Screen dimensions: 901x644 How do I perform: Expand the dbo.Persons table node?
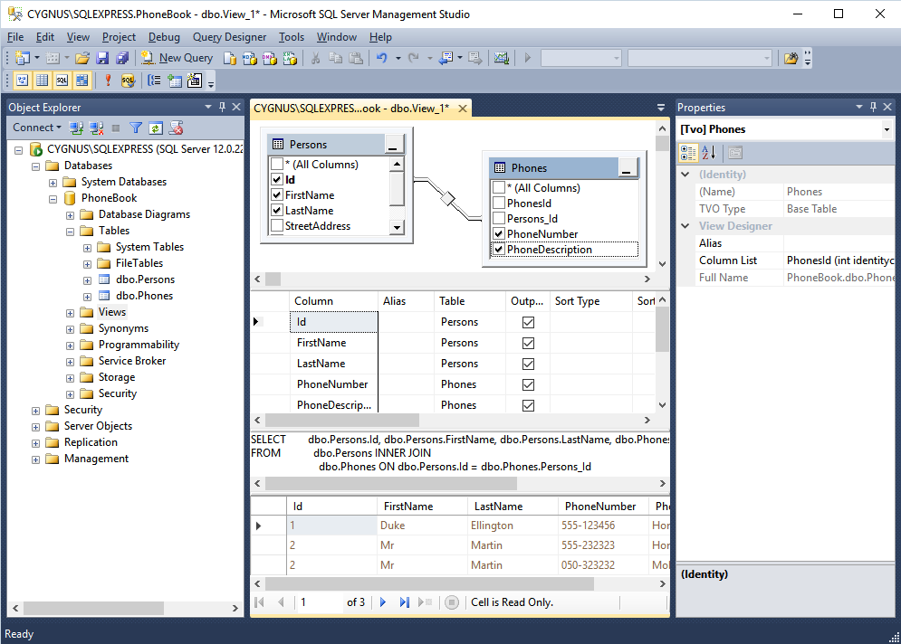coord(87,280)
